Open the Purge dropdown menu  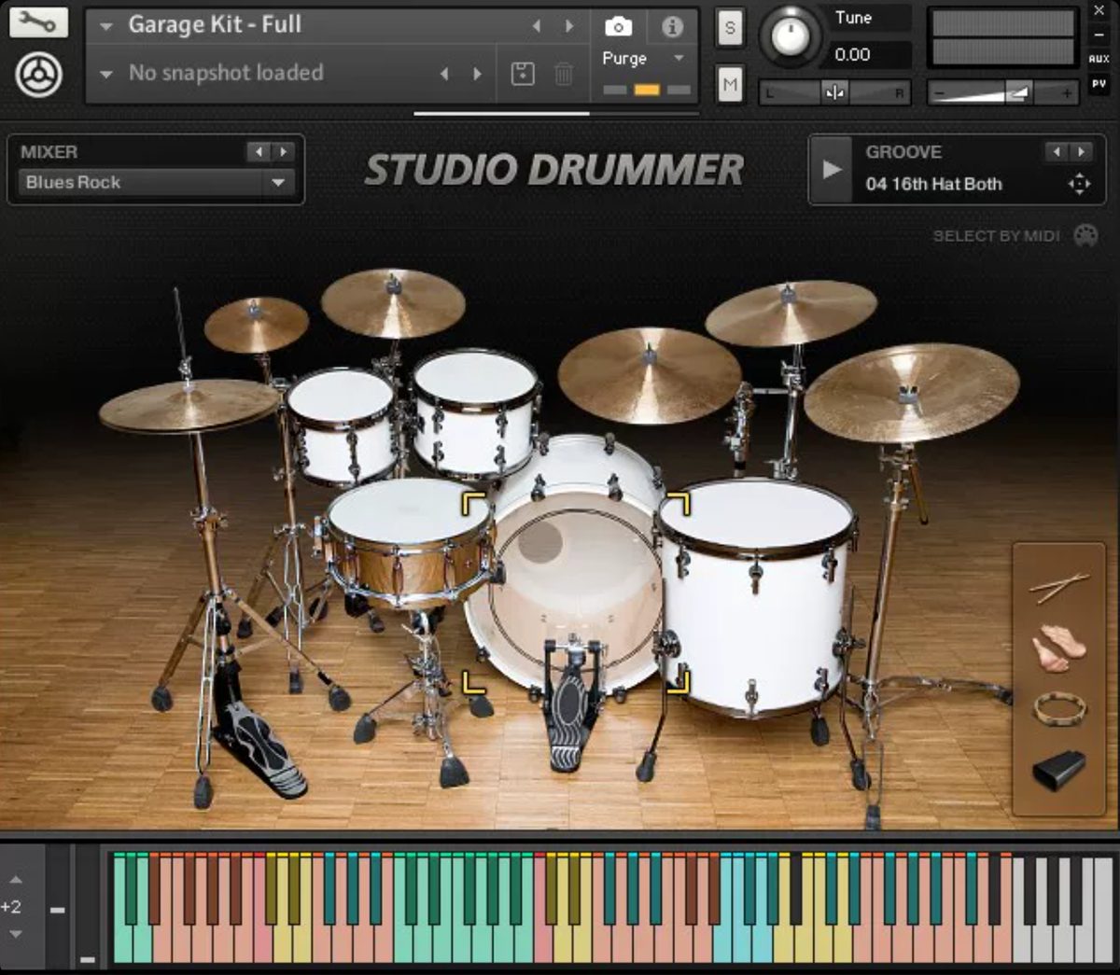pyautogui.click(x=679, y=58)
